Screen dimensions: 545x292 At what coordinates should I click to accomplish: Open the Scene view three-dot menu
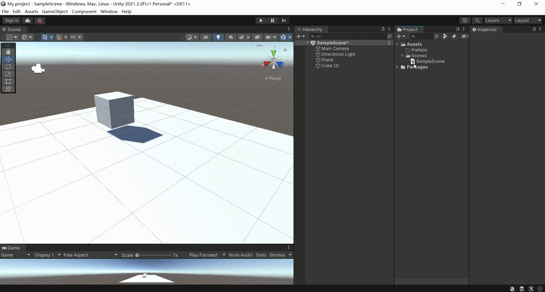click(x=289, y=29)
